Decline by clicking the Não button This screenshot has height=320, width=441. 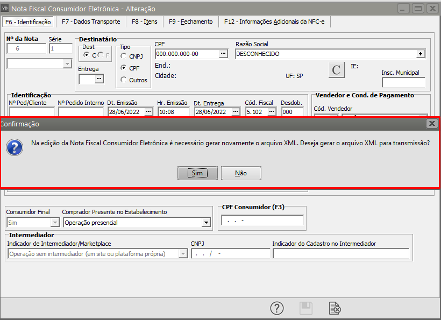(241, 173)
